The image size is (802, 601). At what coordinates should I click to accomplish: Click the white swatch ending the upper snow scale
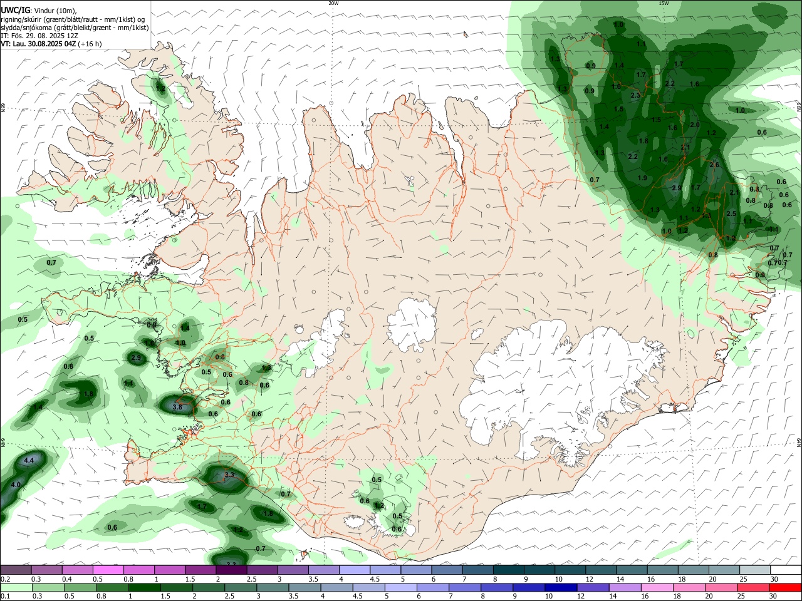pos(786,570)
